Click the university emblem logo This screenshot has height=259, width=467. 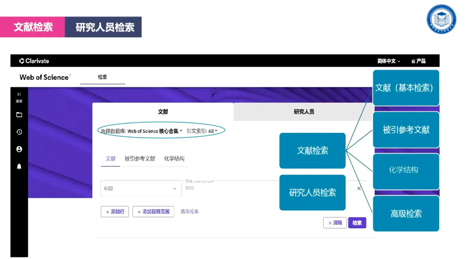(x=441, y=19)
